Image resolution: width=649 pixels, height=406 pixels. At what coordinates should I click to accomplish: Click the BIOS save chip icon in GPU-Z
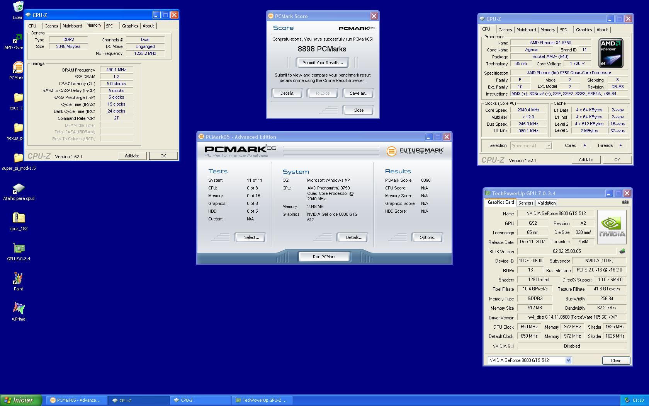[622, 251]
